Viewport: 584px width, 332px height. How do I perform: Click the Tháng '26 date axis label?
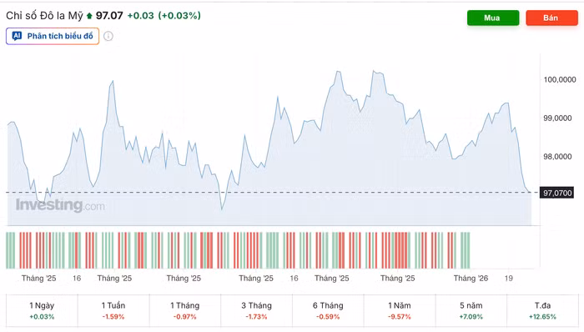pos(471,278)
